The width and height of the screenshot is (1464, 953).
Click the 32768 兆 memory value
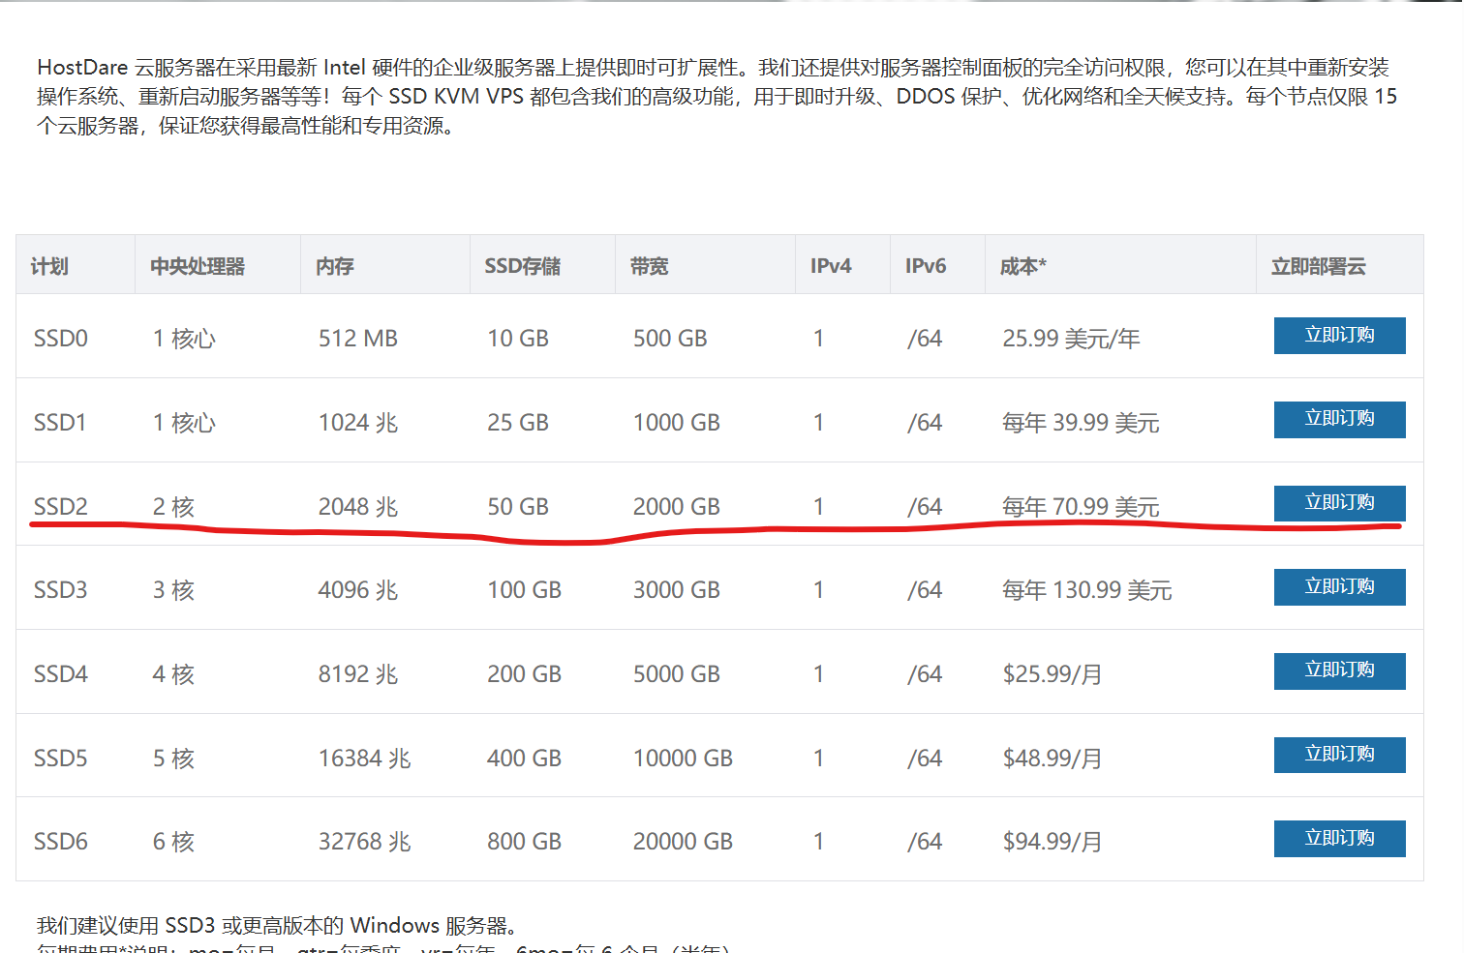[365, 842]
